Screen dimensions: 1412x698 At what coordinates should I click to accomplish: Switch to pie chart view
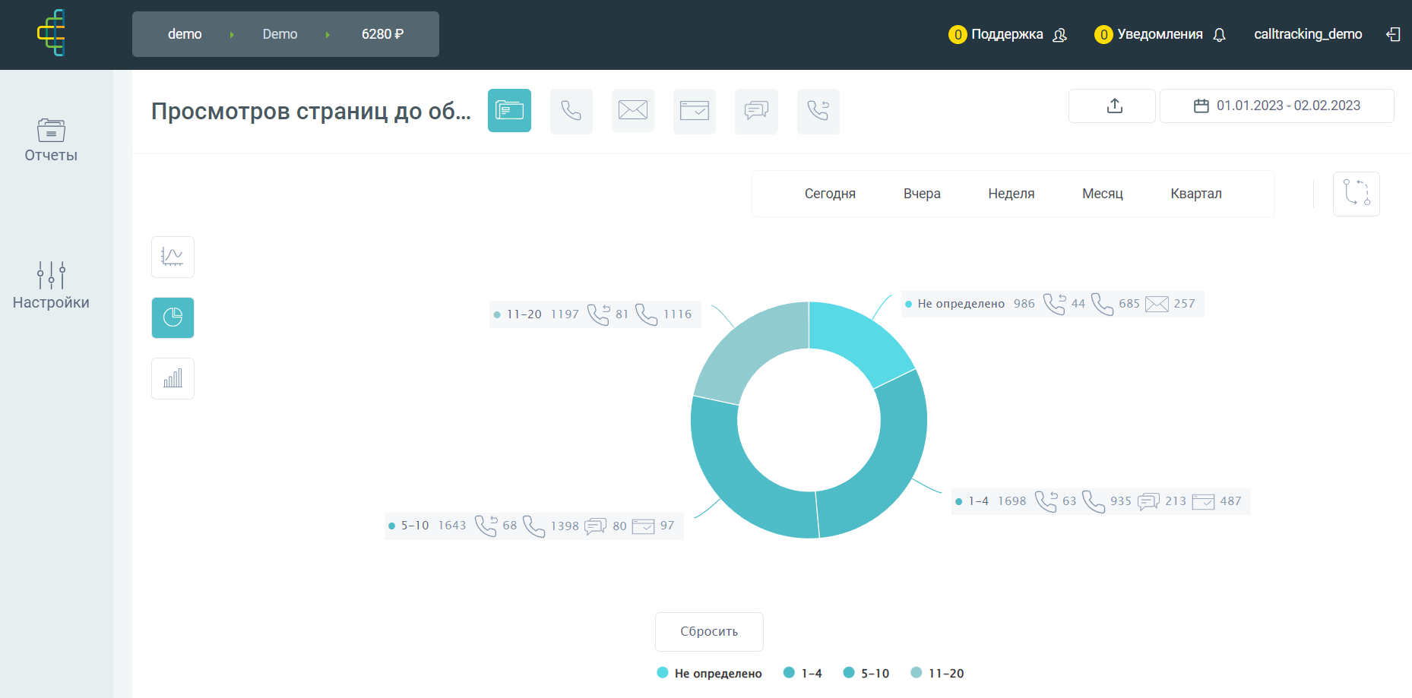(x=173, y=317)
